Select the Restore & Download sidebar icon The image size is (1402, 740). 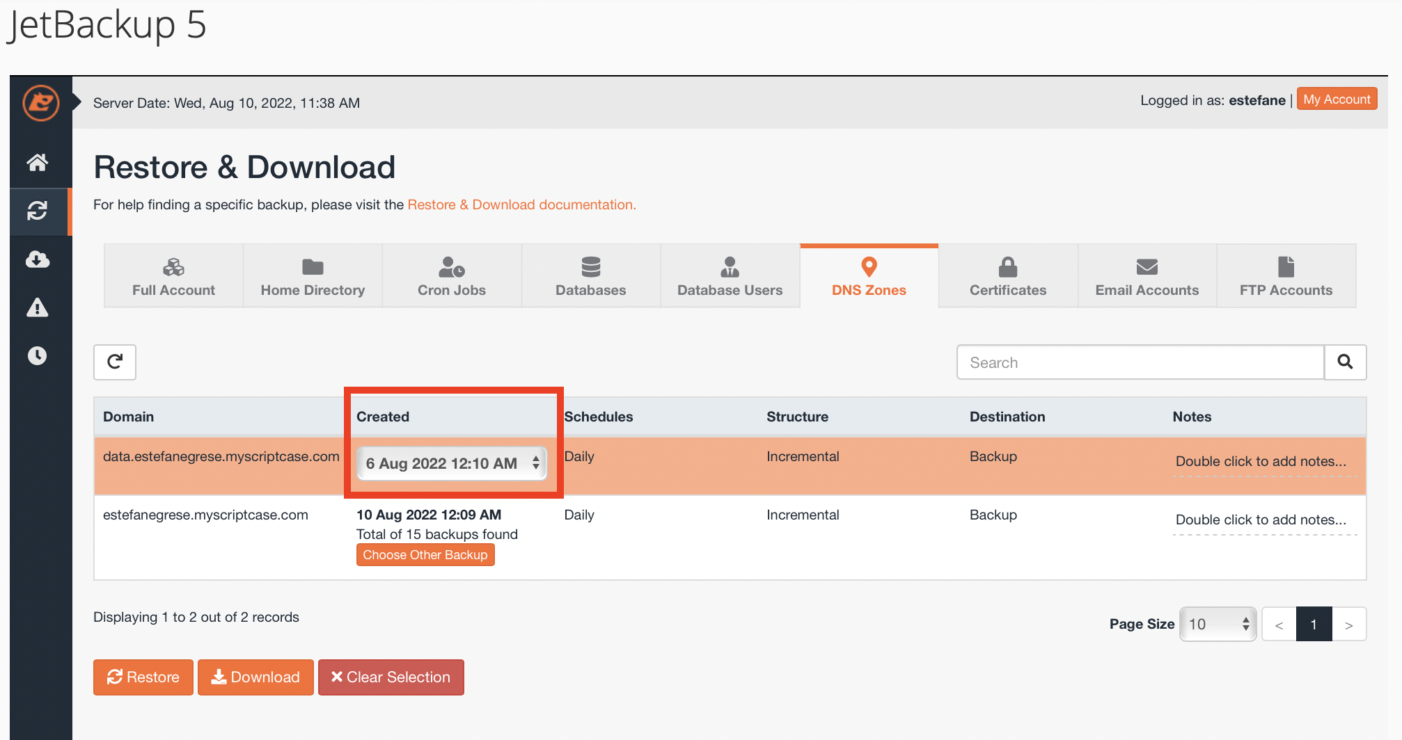click(x=38, y=211)
